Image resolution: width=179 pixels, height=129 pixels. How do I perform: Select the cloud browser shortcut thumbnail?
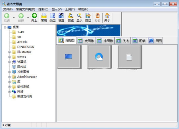99,57
